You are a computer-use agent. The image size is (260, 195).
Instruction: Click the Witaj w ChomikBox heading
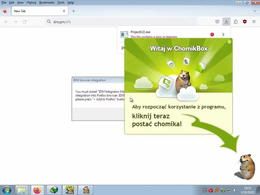click(179, 48)
